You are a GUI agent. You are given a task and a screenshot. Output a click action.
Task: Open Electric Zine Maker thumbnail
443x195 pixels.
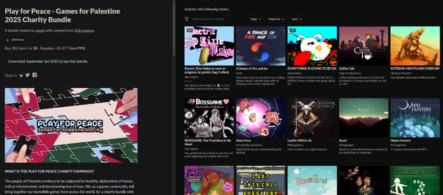pyautogui.click(x=209, y=46)
